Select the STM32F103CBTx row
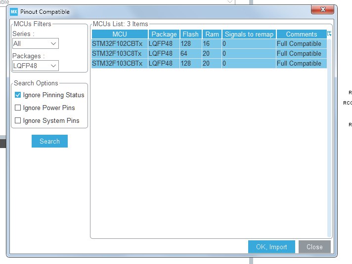This screenshot has height=264, width=352. (x=209, y=64)
